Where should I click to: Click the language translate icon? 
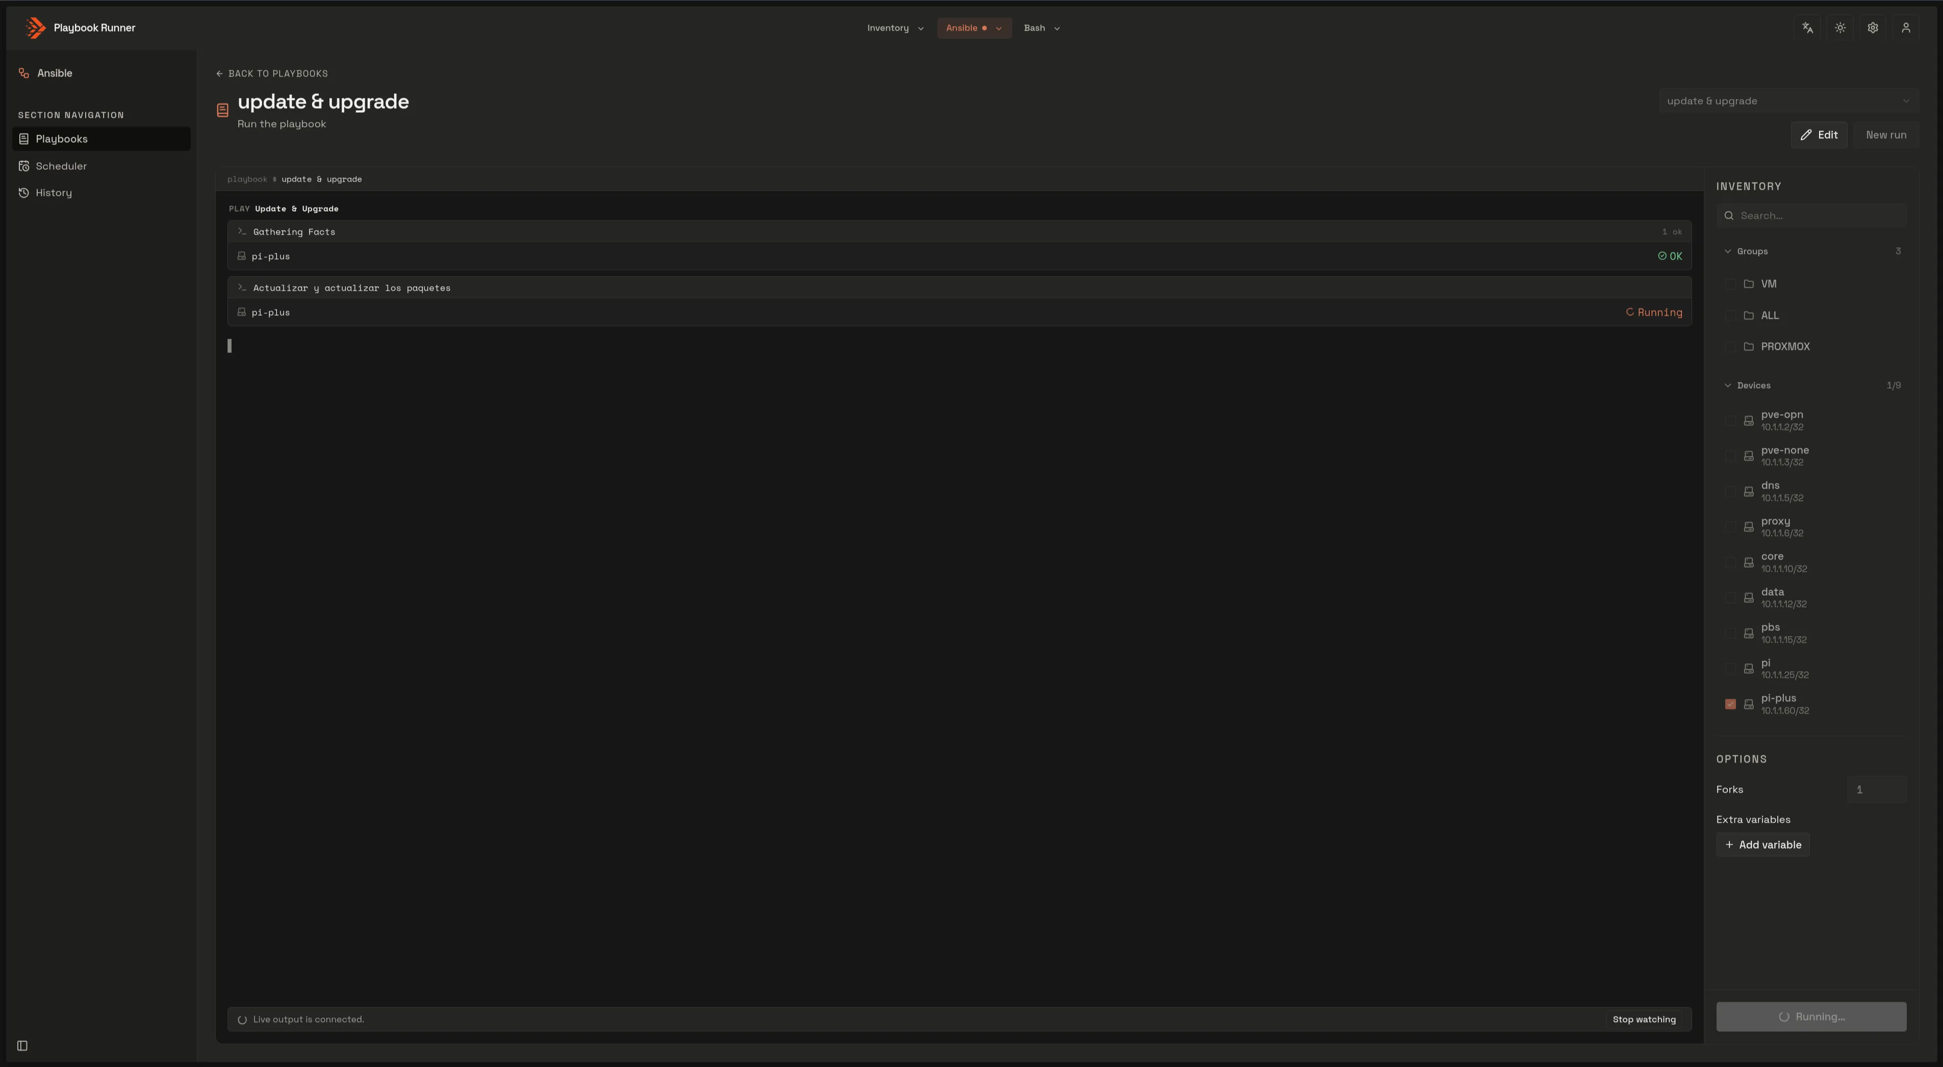click(1807, 28)
